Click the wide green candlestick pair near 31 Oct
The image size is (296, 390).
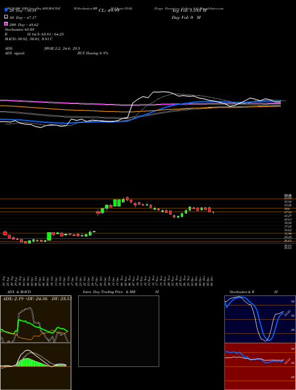point(117,203)
